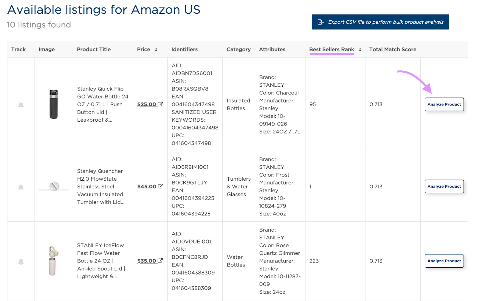Image resolution: width=477 pixels, height=301 pixels.
Task: Analyze Product for Stanley Quencher H2.0 tumbler
Action: pyautogui.click(x=444, y=186)
